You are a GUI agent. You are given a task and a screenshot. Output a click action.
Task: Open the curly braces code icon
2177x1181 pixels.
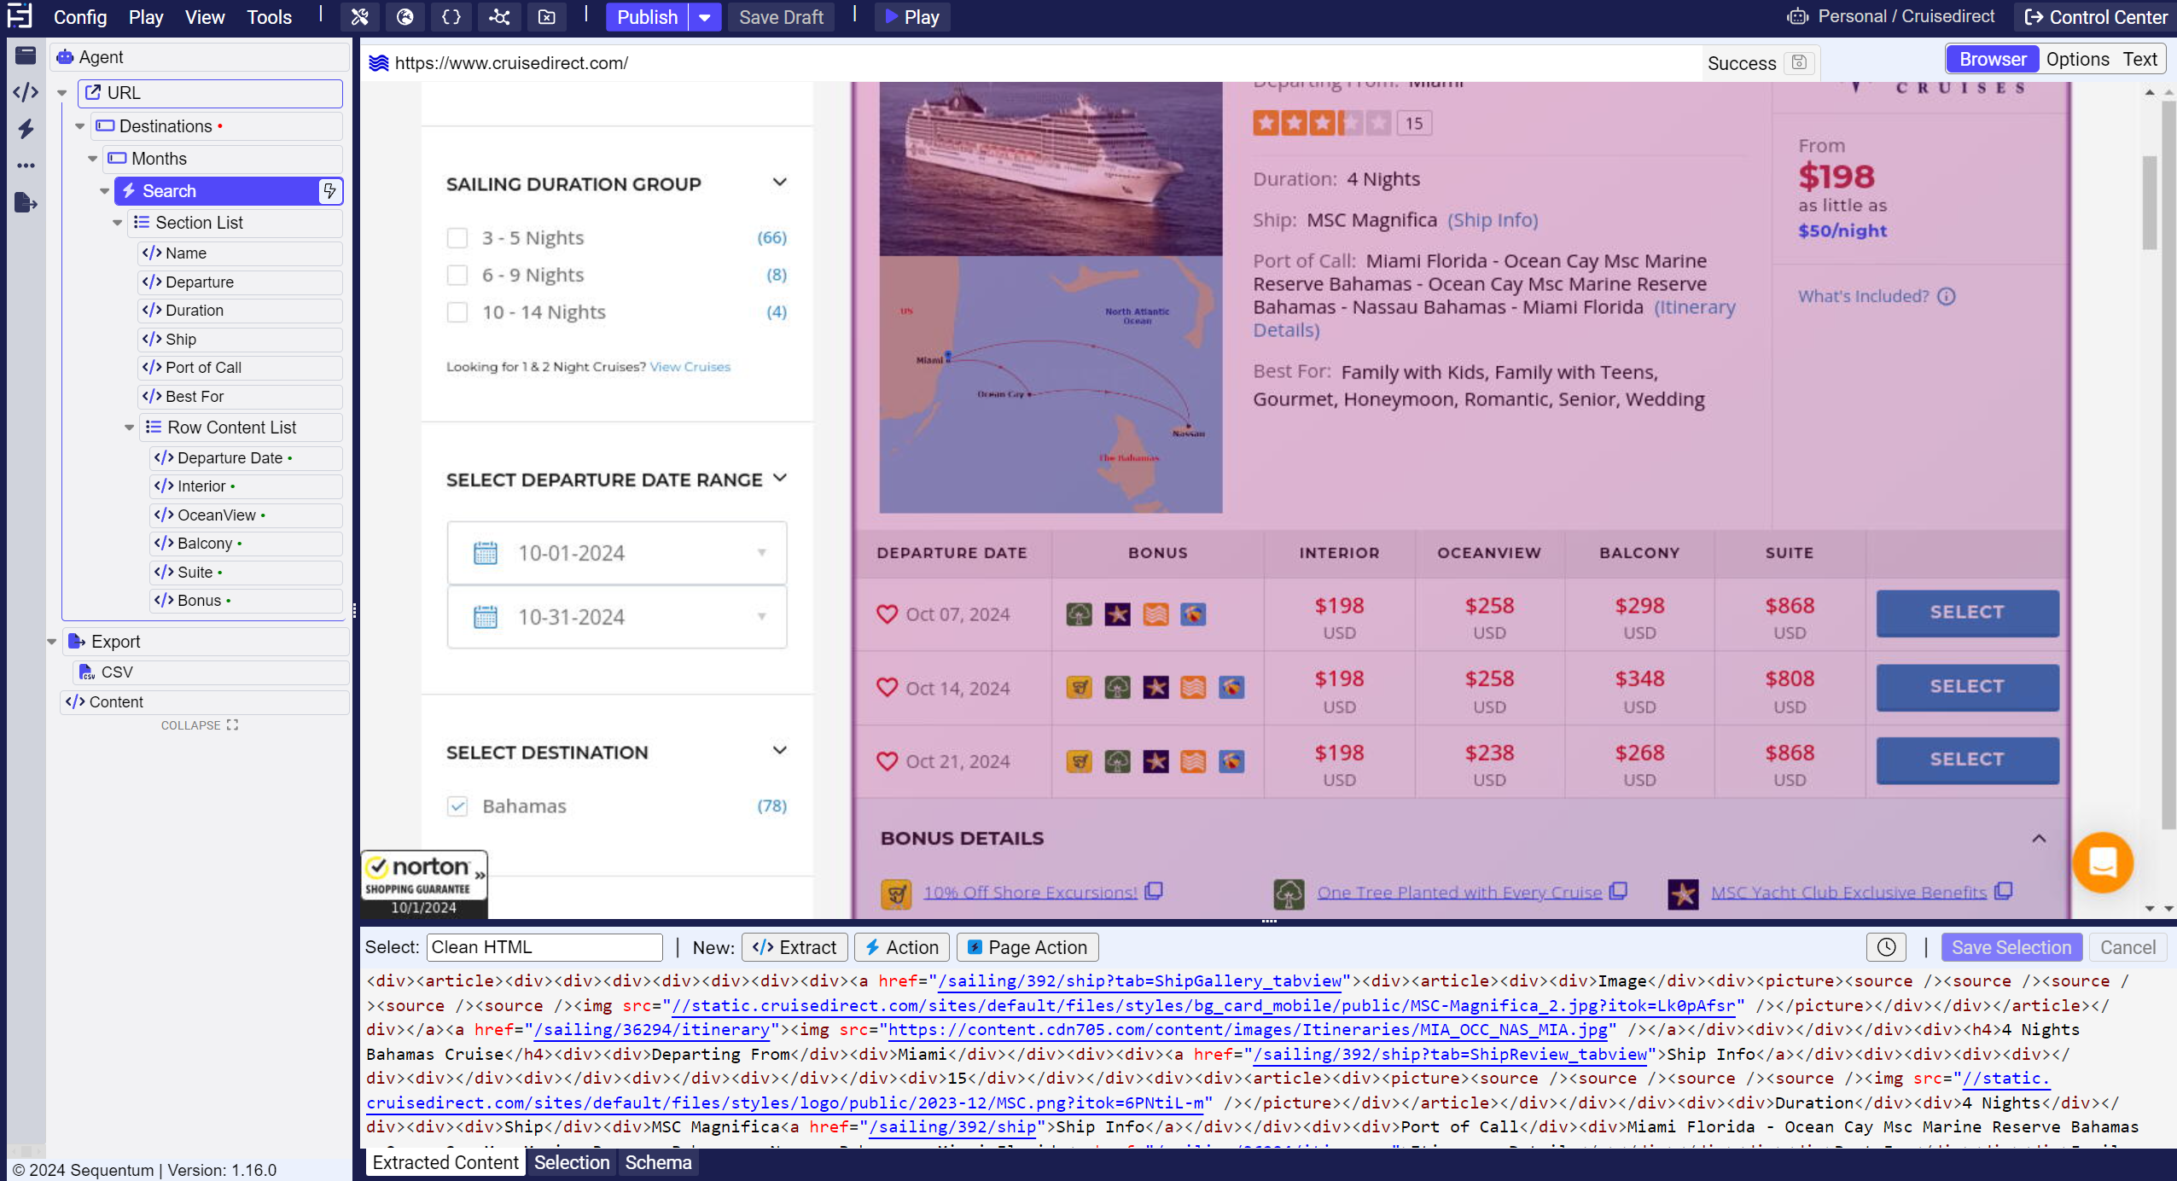click(451, 17)
